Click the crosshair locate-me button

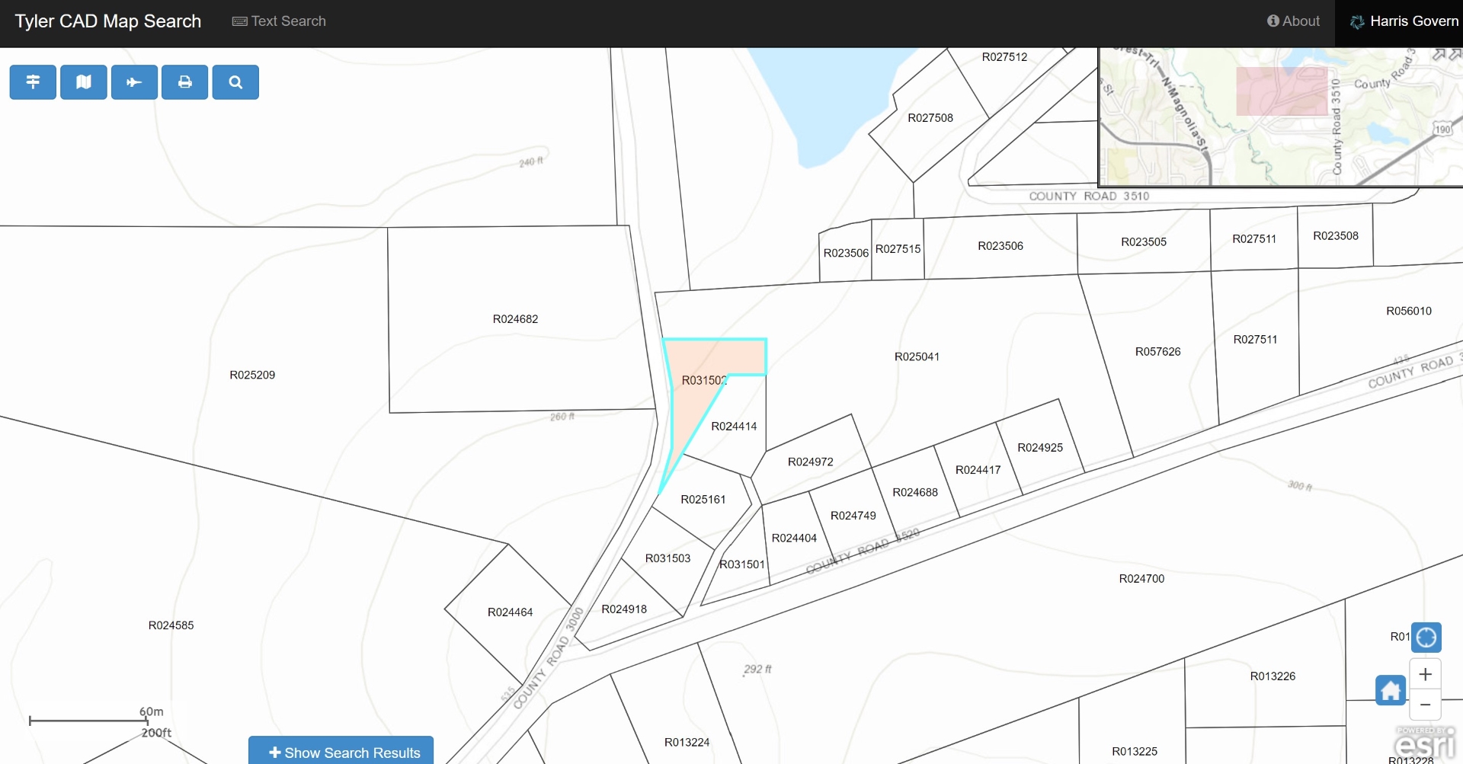click(x=1426, y=638)
